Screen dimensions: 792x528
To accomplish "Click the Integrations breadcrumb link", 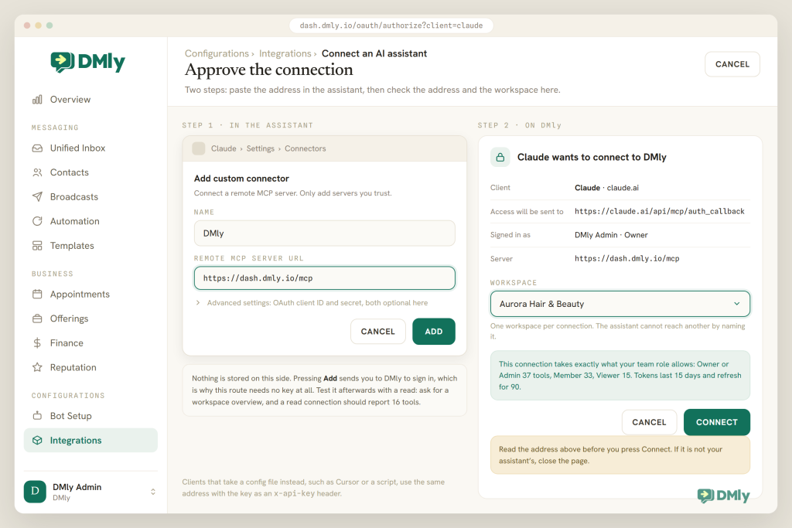I will [x=285, y=53].
